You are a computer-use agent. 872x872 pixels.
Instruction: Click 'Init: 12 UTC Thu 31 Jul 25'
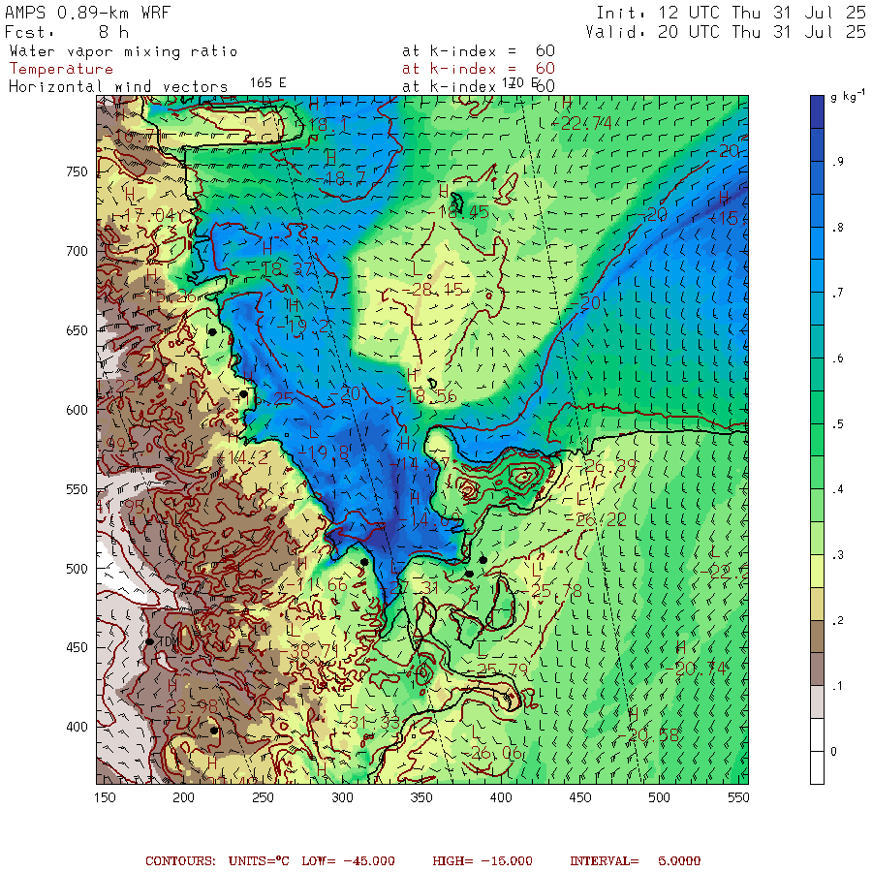click(x=731, y=13)
